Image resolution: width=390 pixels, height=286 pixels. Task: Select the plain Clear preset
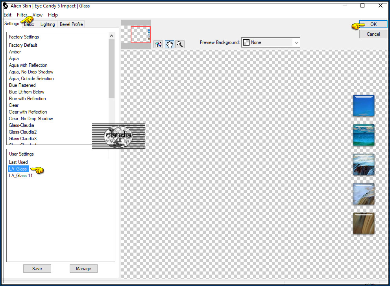pos(14,106)
